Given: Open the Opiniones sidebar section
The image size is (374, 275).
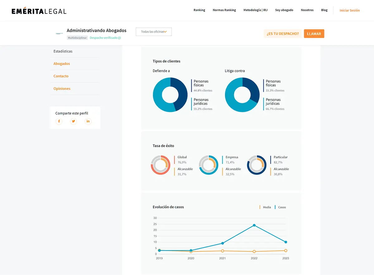Looking at the screenshot, I should (62, 89).
